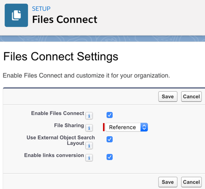205x189 pixels.
Task: Click the Enable Files Connect label
Action: pos(57,113)
